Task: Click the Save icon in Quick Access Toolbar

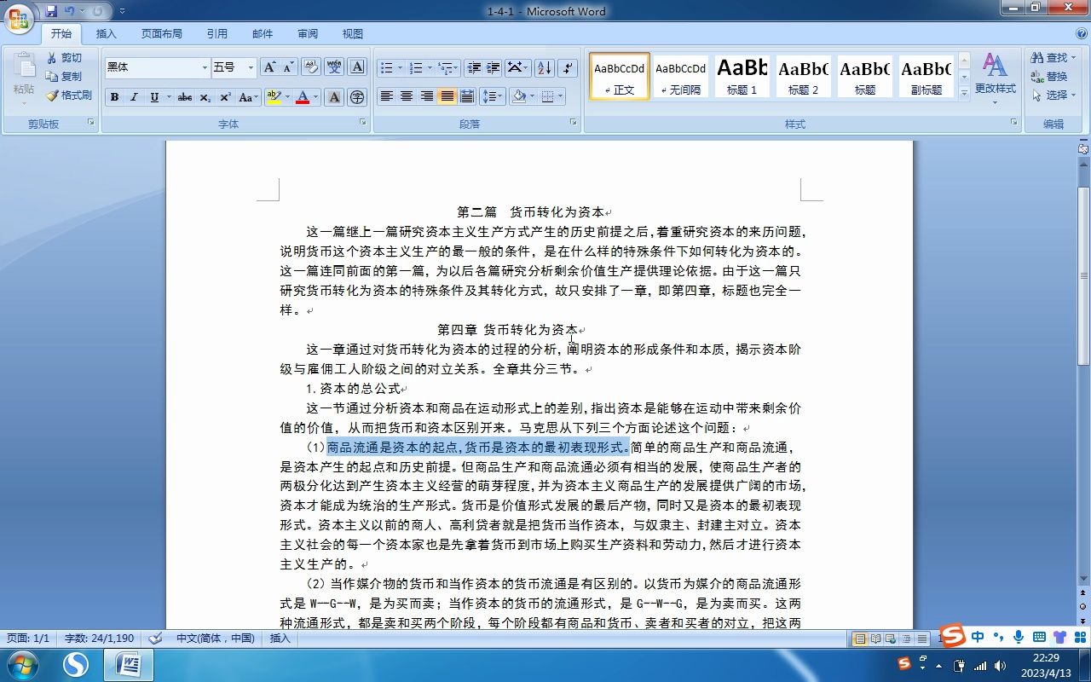Action: coord(51,11)
